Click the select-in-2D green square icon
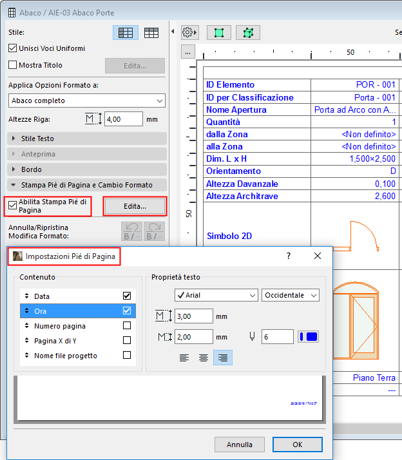Image resolution: width=402 pixels, height=460 pixels. 219,33
